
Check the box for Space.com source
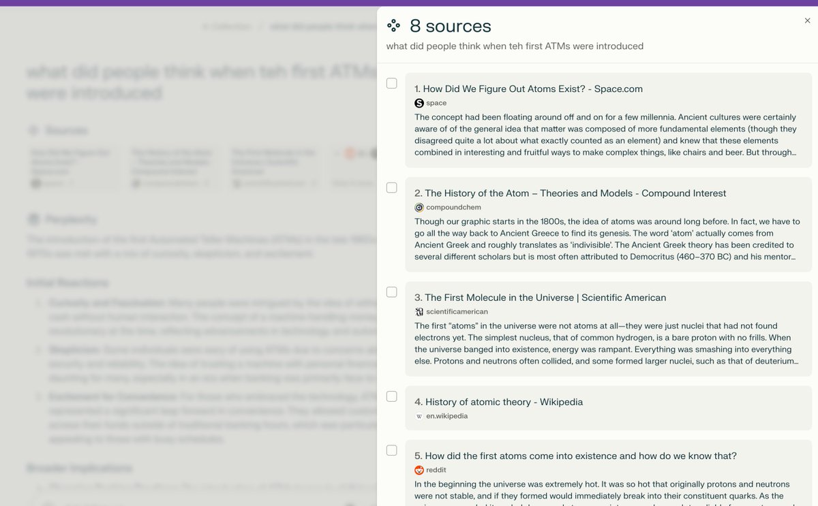click(x=392, y=83)
